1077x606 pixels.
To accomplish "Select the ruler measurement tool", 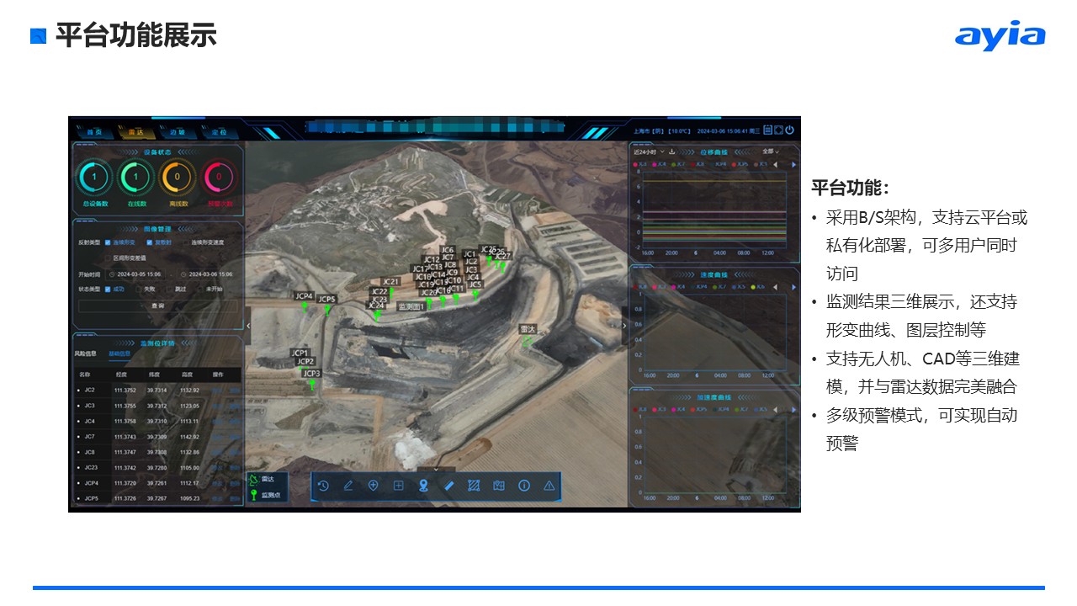I will pyautogui.click(x=449, y=486).
